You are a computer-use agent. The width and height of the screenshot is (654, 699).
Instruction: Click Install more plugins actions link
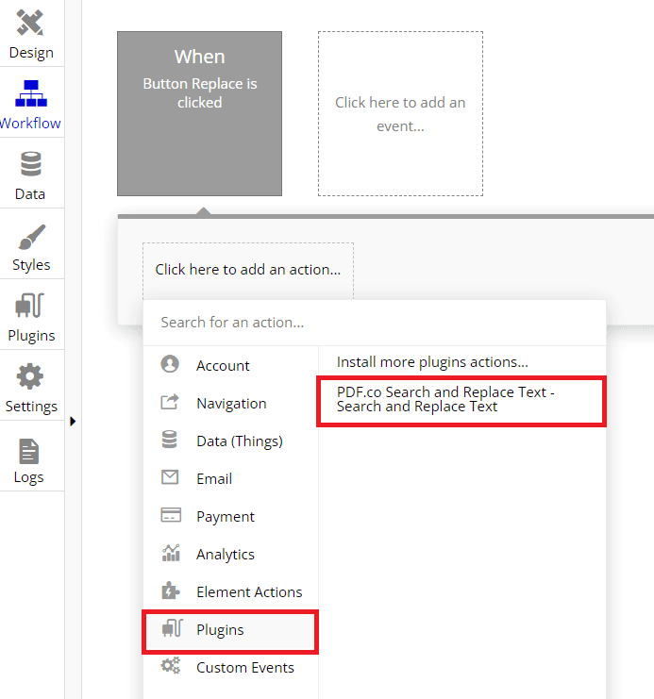pyautogui.click(x=432, y=361)
